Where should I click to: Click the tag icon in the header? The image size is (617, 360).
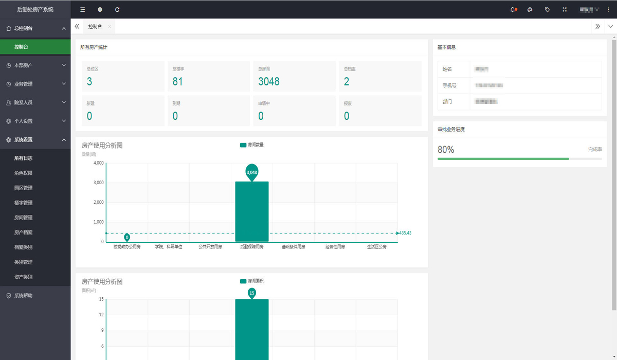click(x=547, y=9)
